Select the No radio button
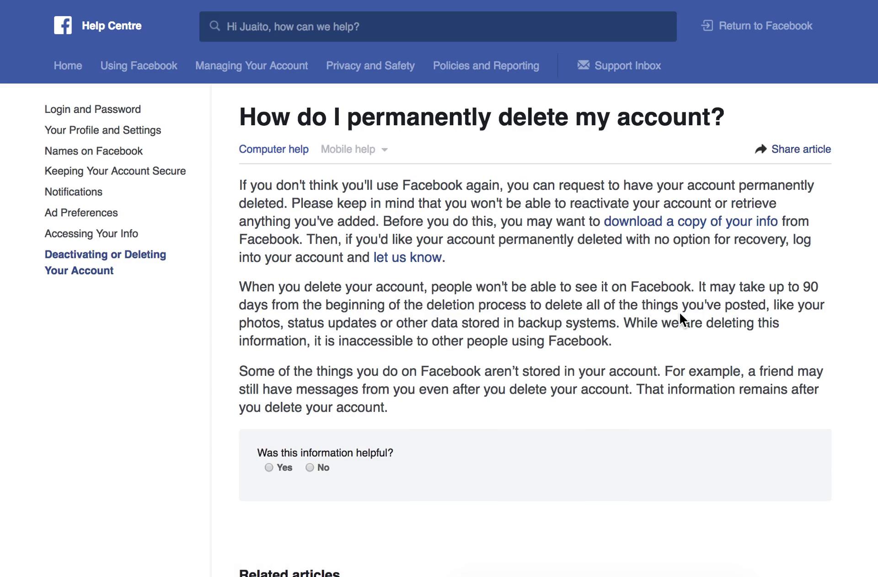The width and height of the screenshot is (878, 577). click(x=310, y=467)
